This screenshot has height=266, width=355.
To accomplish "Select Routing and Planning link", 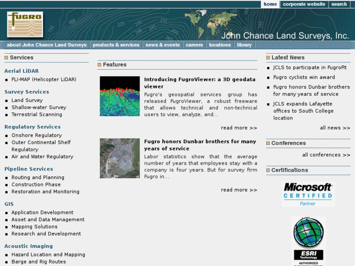I will click(38, 178).
